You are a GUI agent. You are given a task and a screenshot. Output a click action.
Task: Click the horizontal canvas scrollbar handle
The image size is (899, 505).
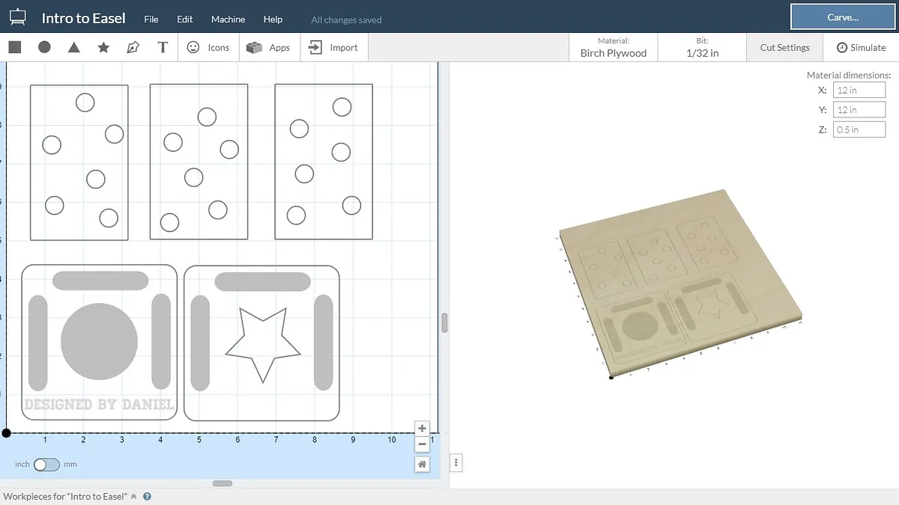pyautogui.click(x=223, y=483)
